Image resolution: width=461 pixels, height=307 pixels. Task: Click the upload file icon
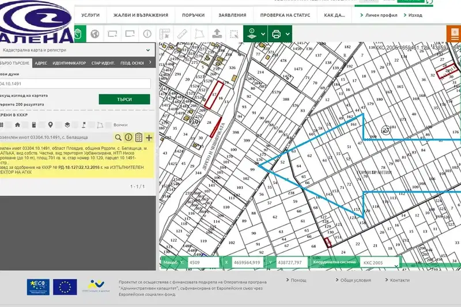pyautogui.click(x=217, y=34)
